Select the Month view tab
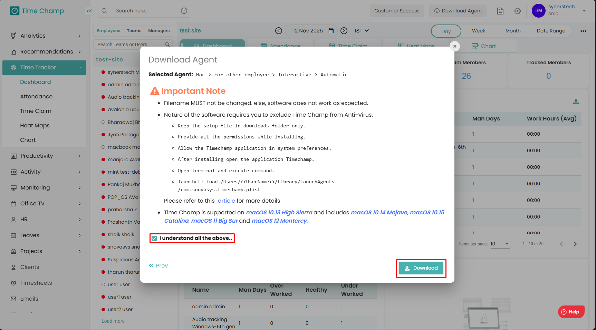Image resolution: width=596 pixels, height=330 pixels. (513, 31)
